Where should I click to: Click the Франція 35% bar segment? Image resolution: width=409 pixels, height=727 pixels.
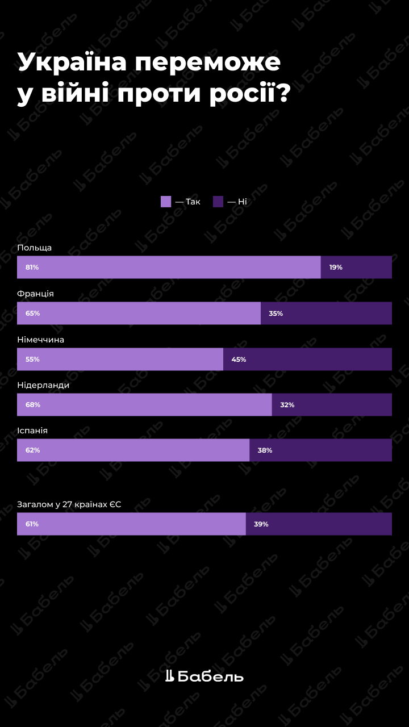(326, 313)
